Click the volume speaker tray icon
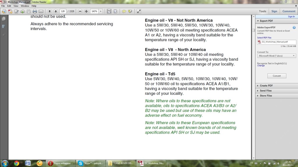 tap(279, 164)
